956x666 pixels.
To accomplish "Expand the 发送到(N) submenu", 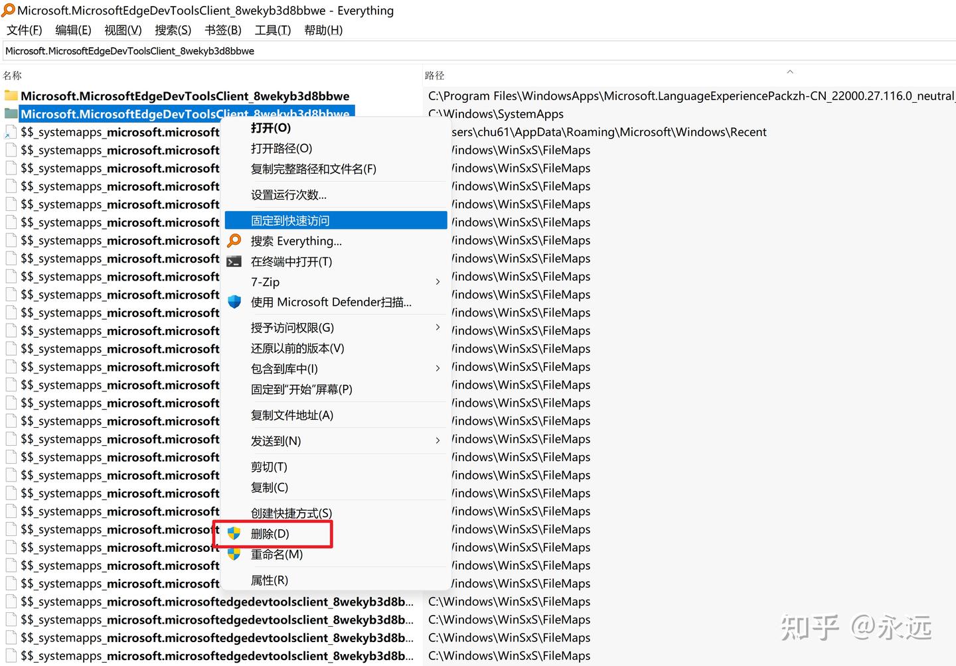I will click(x=276, y=440).
